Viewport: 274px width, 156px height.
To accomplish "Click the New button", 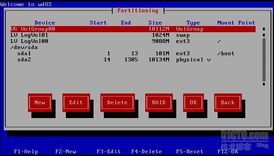I will tap(40, 103).
